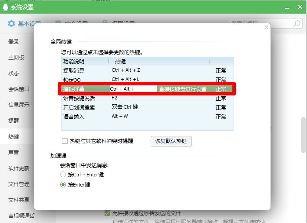Image resolution: width=307 pixels, height=223 pixels.
Task: Click the 捕捉屏幕 hotkey input field
Action: 133,89
